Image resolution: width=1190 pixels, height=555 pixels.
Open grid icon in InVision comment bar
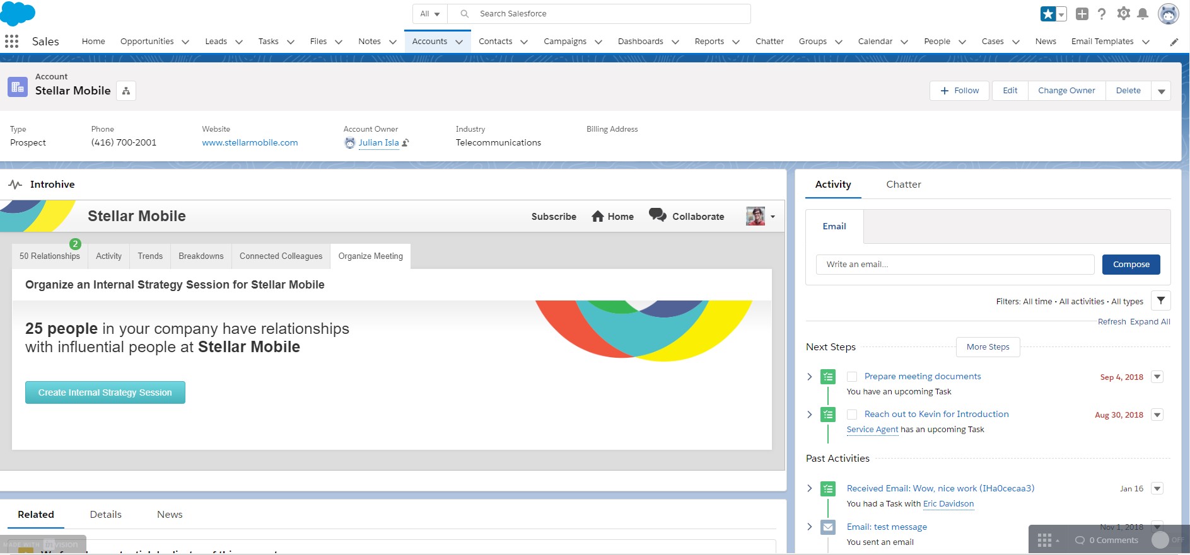(1044, 540)
